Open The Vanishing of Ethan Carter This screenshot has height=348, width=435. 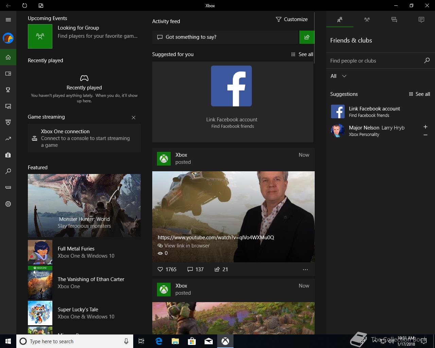[x=84, y=283]
